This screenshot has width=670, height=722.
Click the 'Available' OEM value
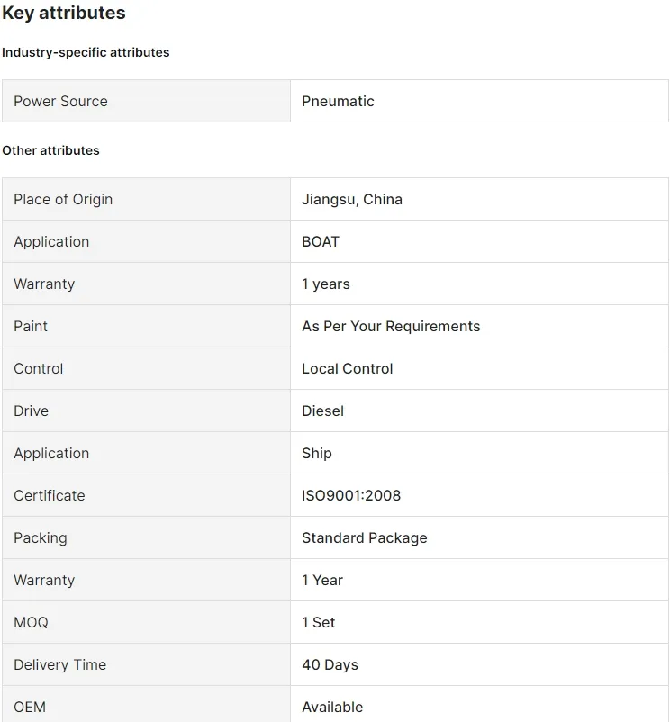[x=332, y=707]
